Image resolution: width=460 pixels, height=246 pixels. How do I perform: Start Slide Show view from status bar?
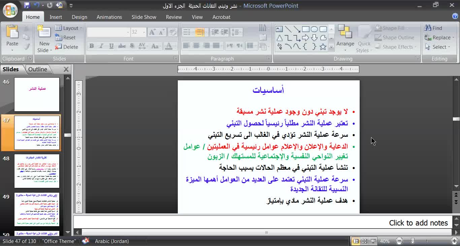(x=373, y=241)
